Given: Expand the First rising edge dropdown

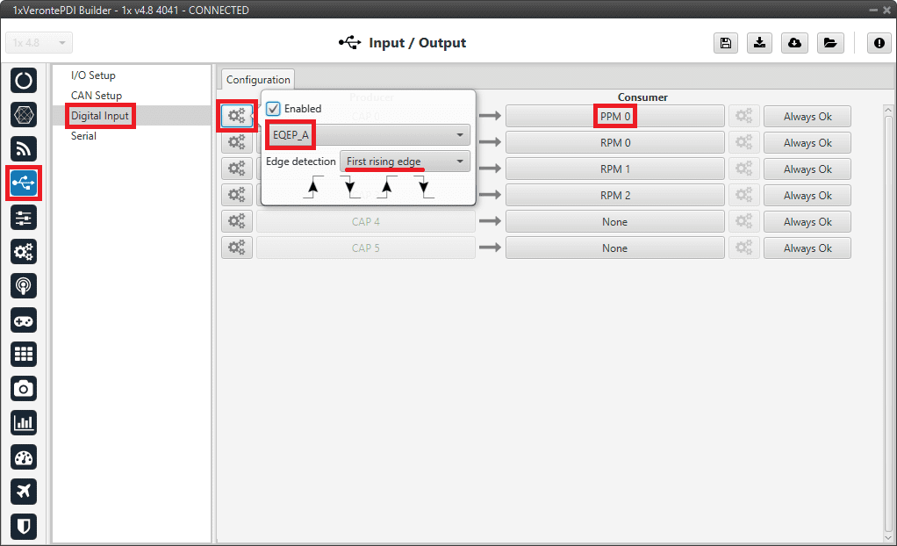Looking at the screenshot, I should (405, 162).
